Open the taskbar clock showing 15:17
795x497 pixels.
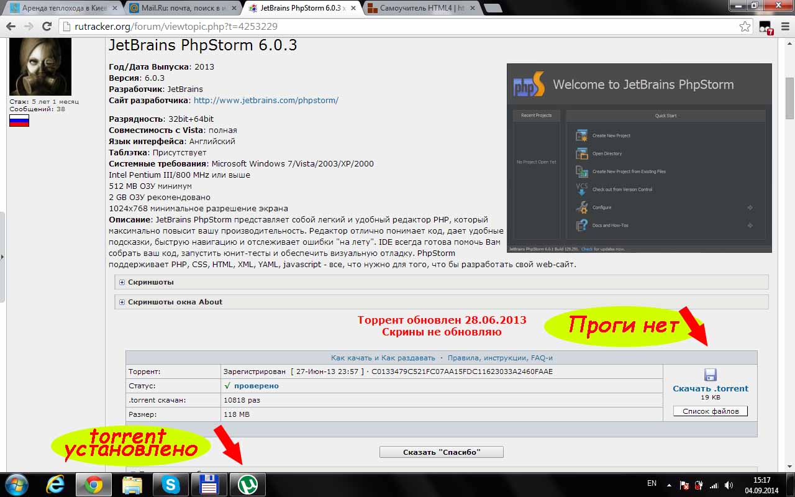pyautogui.click(x=762, y=485)
